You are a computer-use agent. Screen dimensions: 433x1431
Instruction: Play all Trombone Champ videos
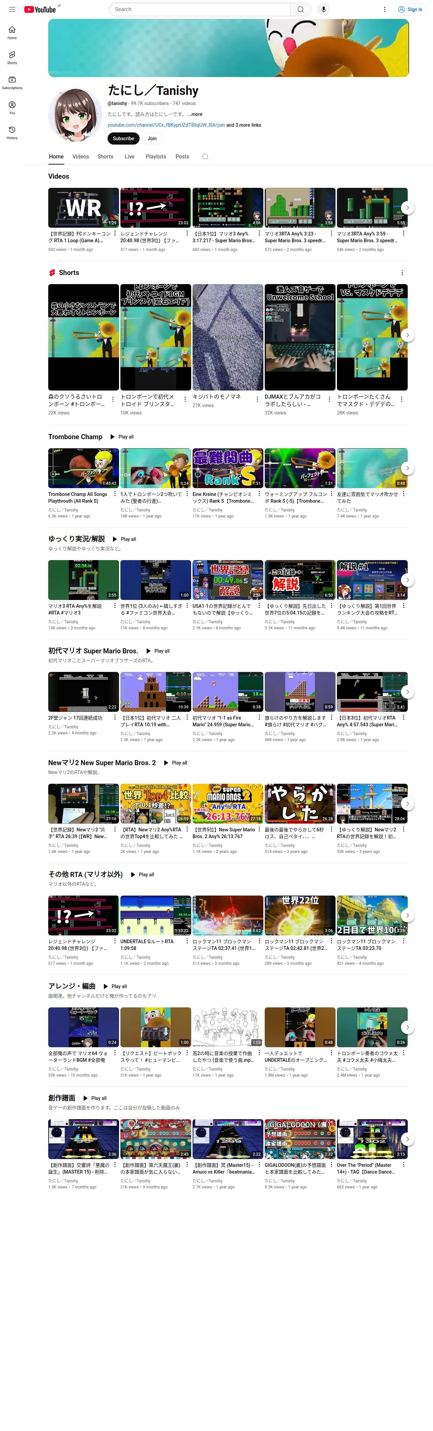pos(122,437)
